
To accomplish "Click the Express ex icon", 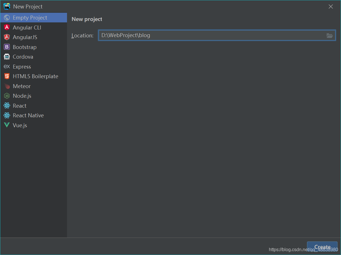I will pyautogui.click(x=7, y=67).
